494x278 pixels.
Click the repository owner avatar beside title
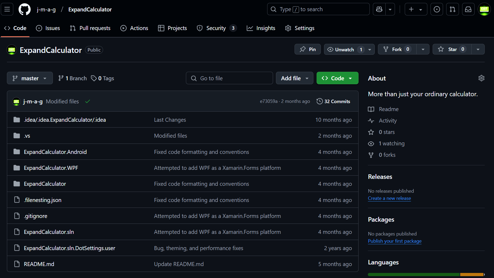click(12, 50)
